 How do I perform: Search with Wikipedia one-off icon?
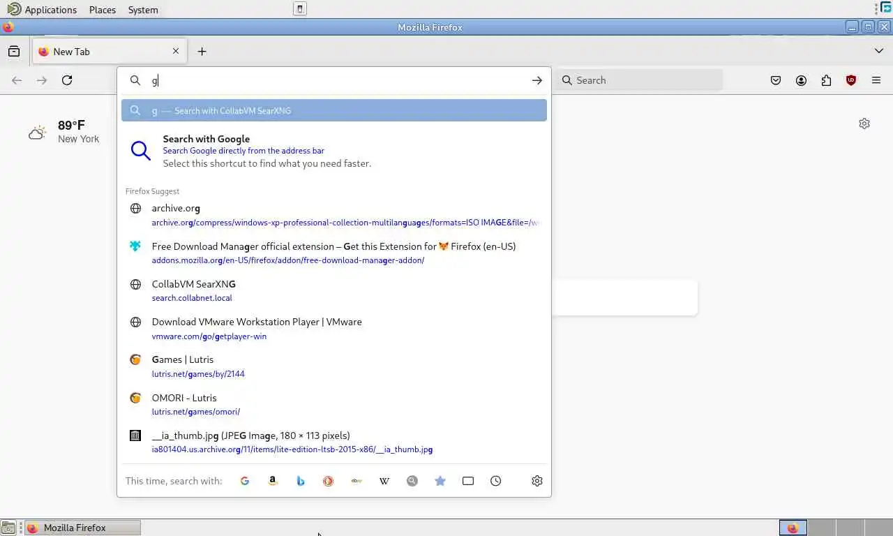pos(384,481)
